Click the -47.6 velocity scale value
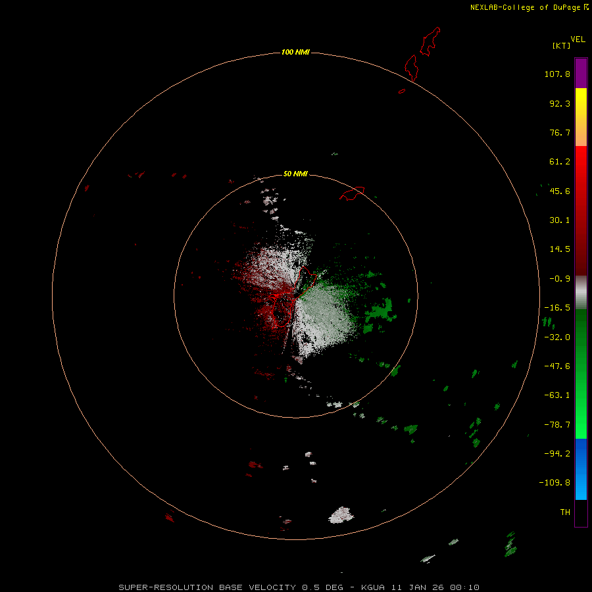592x592 pixels. tap(557, 366)
